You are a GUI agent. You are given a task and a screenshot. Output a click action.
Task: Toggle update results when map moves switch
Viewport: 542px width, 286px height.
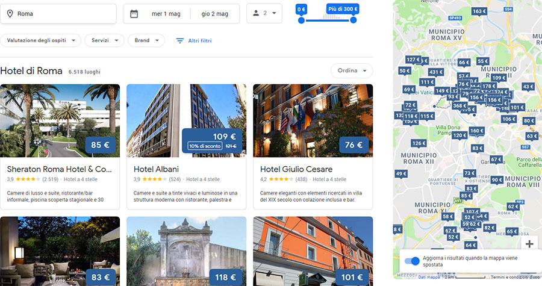click(x=412, y=261)
